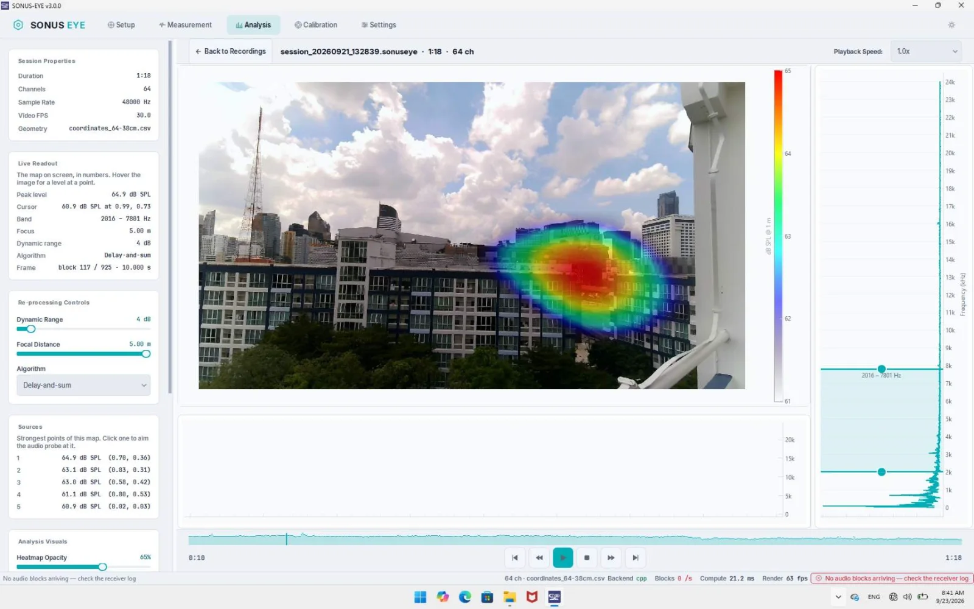The image size is (974, 609).
Task: Aim probe at source 3, 63.0 dB SPL
Action: coord(83,482)
